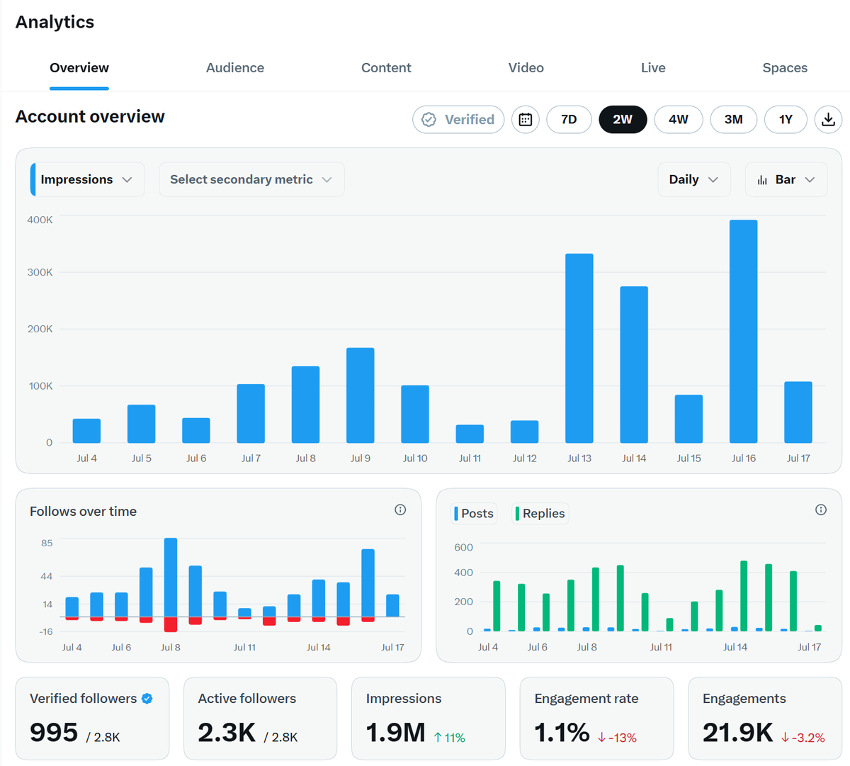The height and width of the screenshot is (766, 850).
Task: Click the Account overview heading
Action: click(90, 117)
